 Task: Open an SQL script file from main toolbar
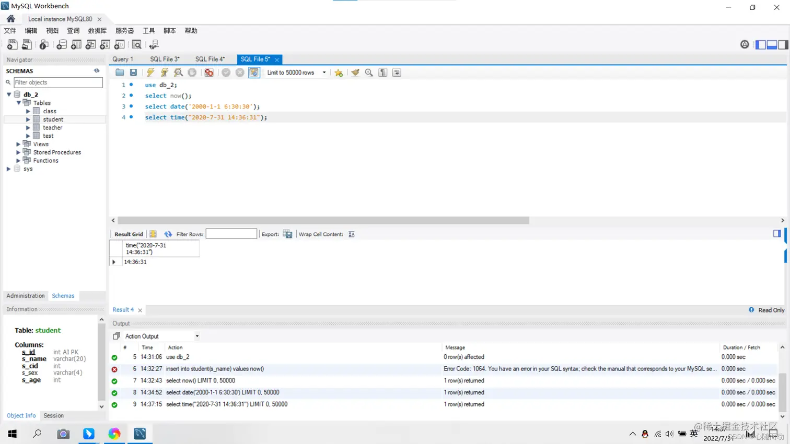(27, 45)
